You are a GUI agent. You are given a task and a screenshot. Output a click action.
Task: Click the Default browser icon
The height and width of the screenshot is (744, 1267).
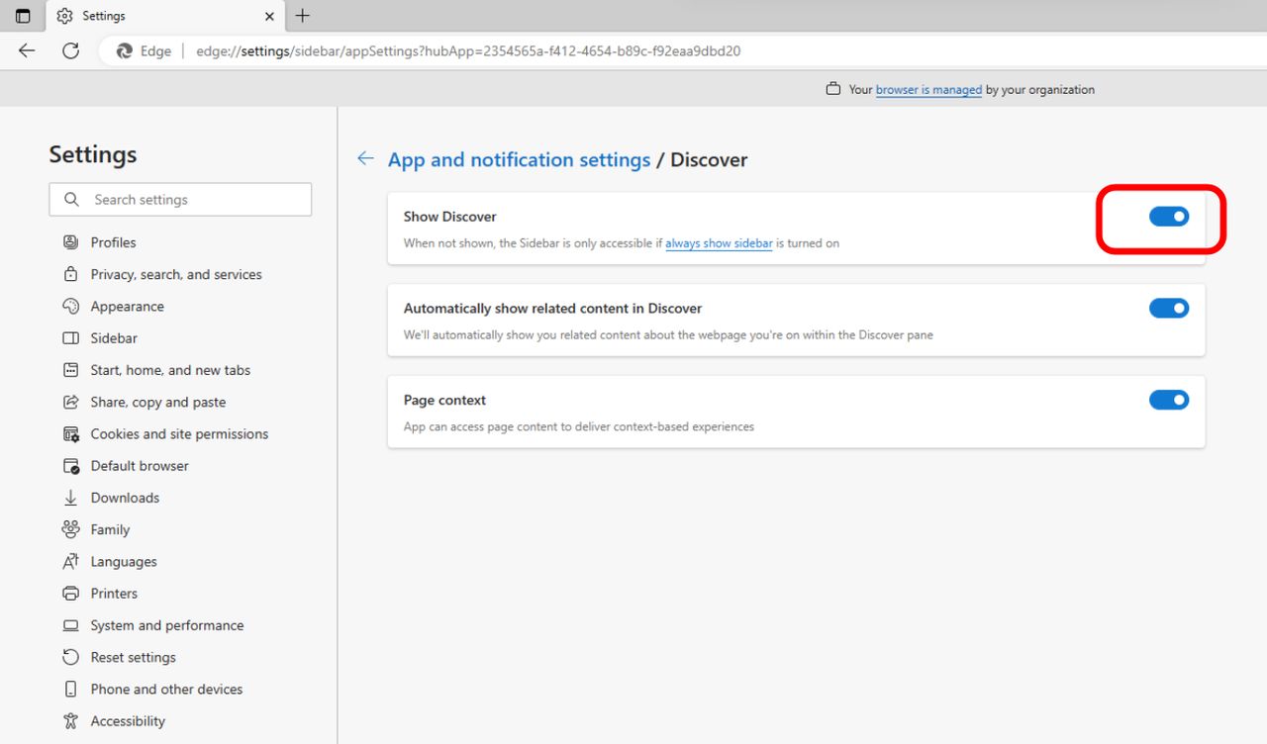pyautogui.click(x=70, y=466)
